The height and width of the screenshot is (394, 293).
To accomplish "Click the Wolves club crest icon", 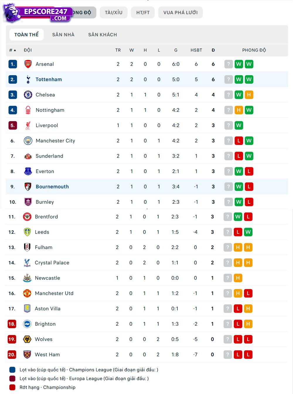I will tap(27, 339).
